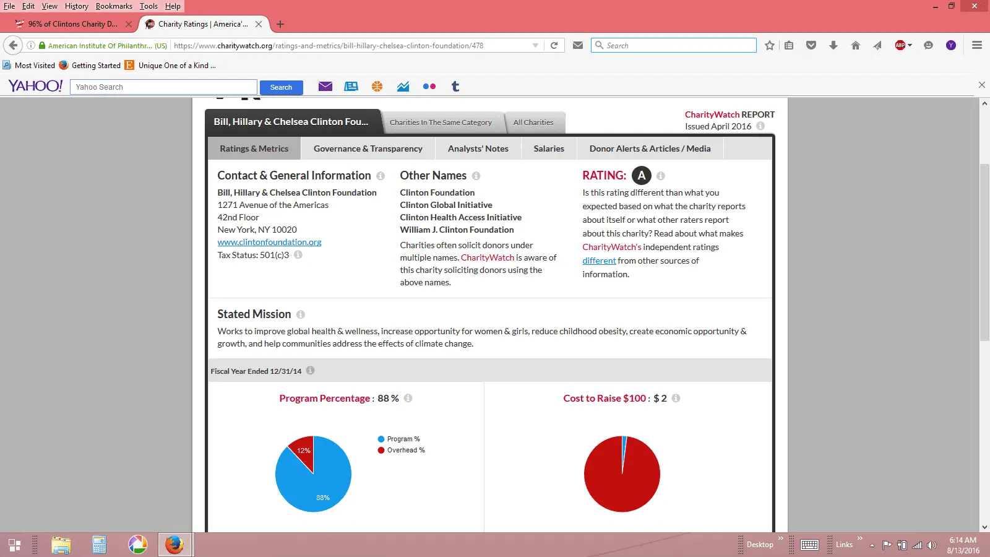Open the Bookmarks menu
This screenshot has height=557, width=990.
[x=114, y=6]
